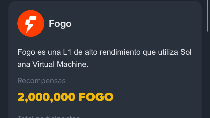The height and width of the screenshot is (118, 210).
Task: Click the Recompensas label
Action: (41, 81)
